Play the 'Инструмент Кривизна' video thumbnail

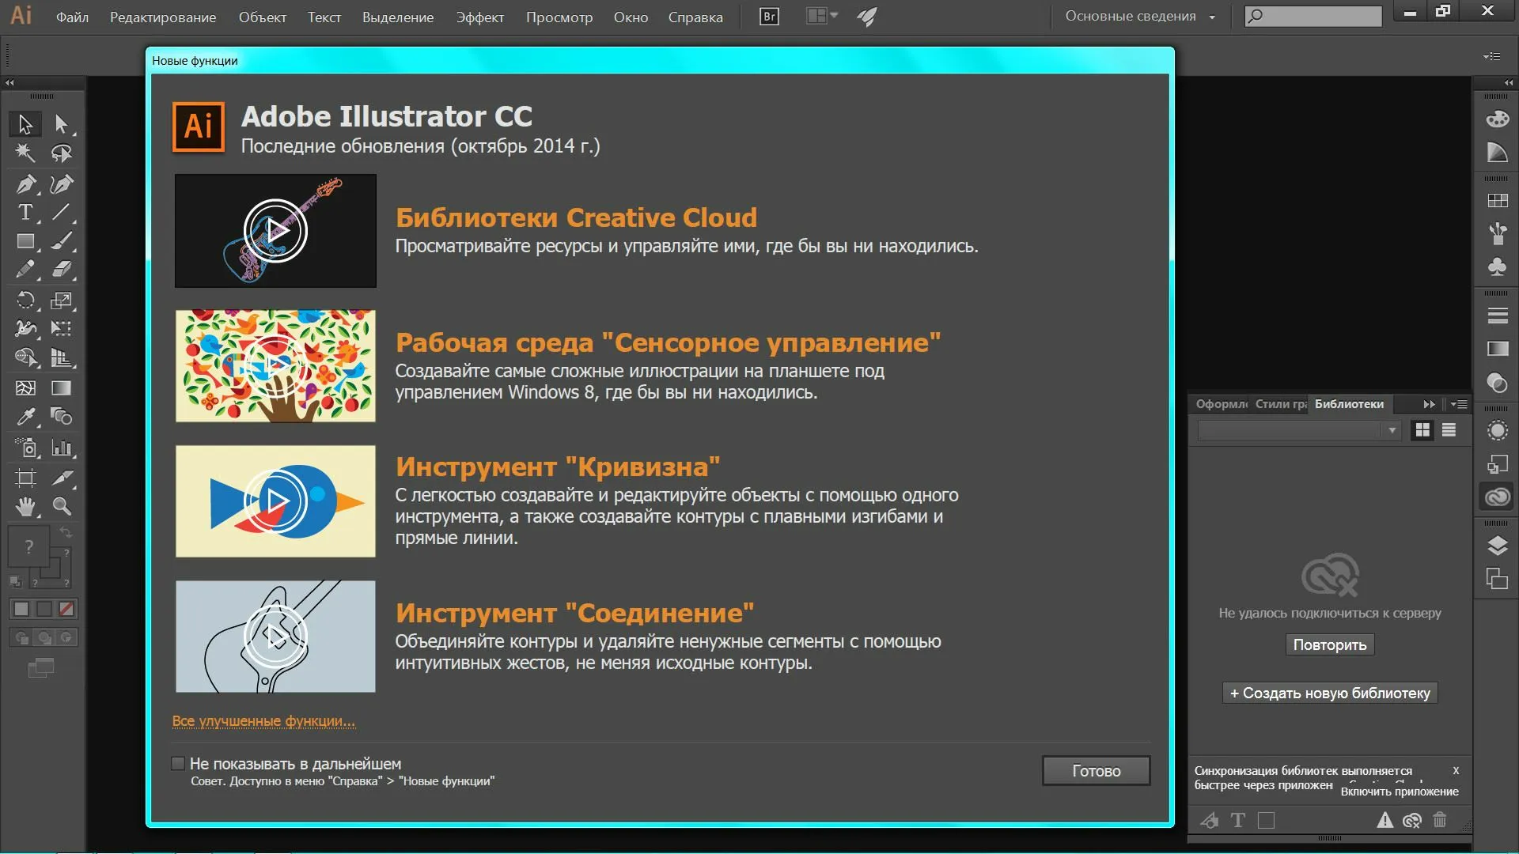pos(275,501)
